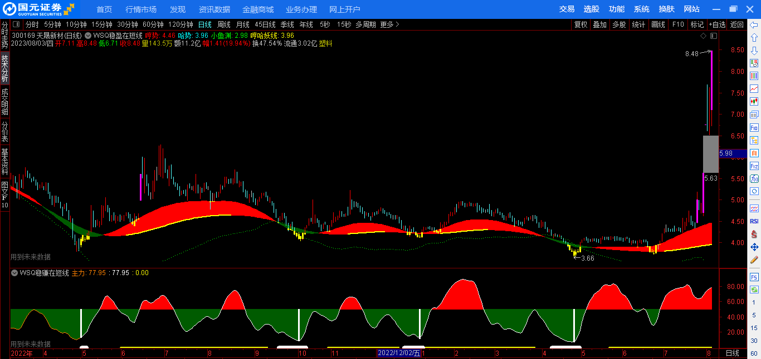Click the F10 icon in right sidebar

coord(754,127)
